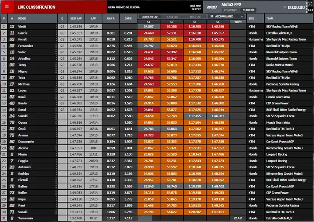Click Honda Team Asia for Ogura
The height and width of the screenshot is (222, 314).
tap(278, 122)
